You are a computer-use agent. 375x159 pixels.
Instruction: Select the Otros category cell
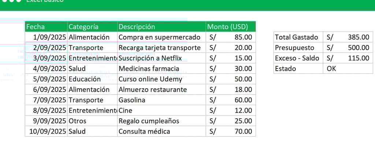coord(92,121)
